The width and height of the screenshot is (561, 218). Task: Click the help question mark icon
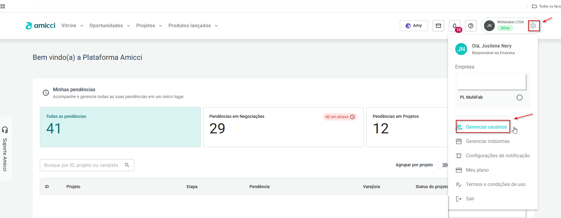pyautogui.click(x=470, y=26)
